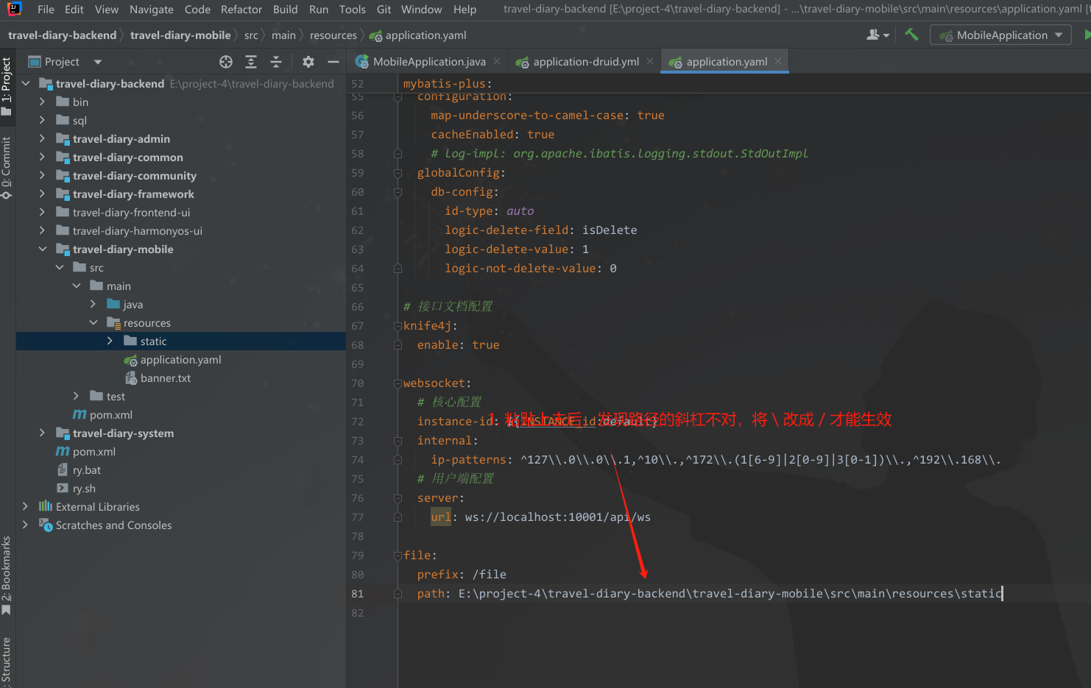The height and width of the screenshot is (688, 1091).
Task: Collapse the websocket block on line 70
Action: (x=398, y=383)
